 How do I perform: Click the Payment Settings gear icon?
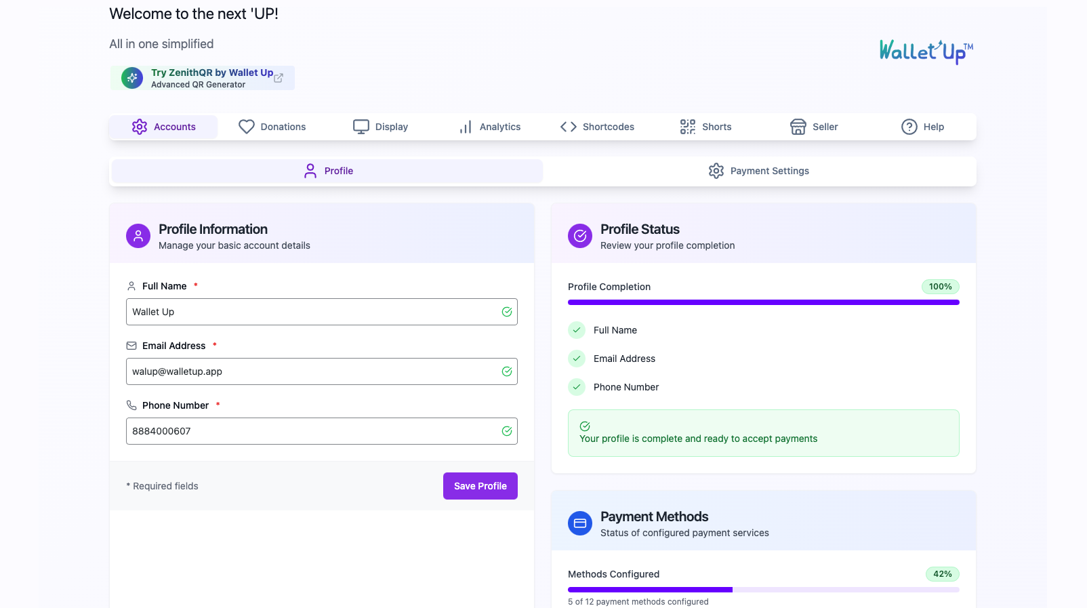pyautogui.click(x=716, y=171)
